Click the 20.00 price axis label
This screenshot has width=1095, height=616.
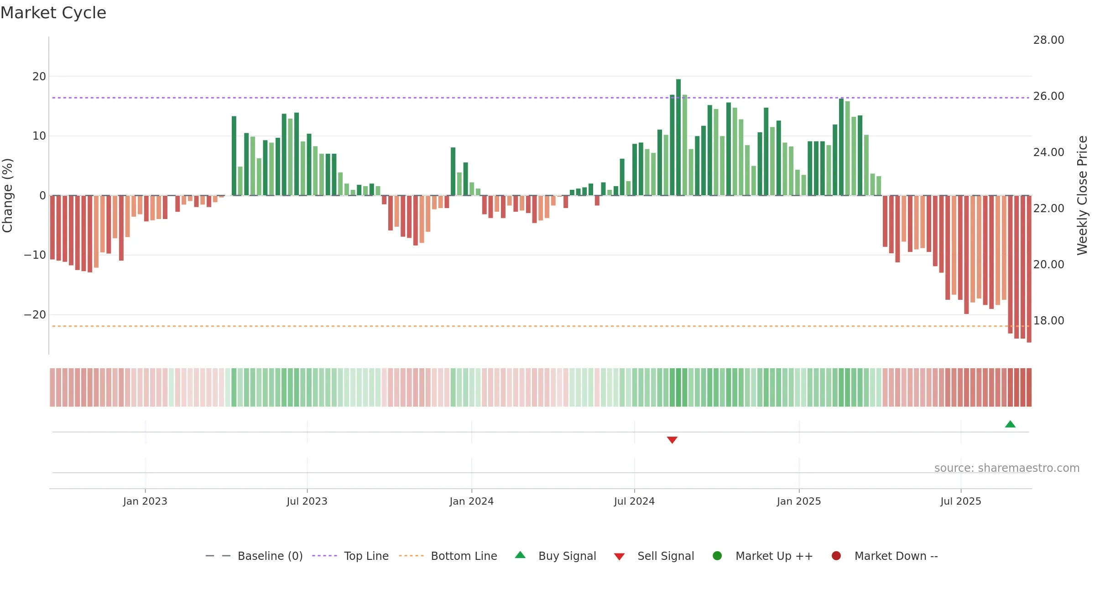click(1048, 265)
